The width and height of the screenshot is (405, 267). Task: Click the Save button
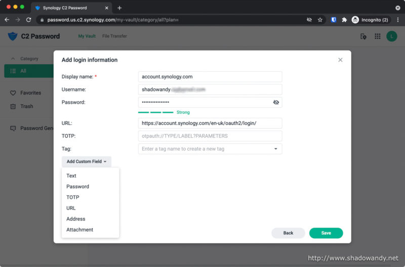326,233
